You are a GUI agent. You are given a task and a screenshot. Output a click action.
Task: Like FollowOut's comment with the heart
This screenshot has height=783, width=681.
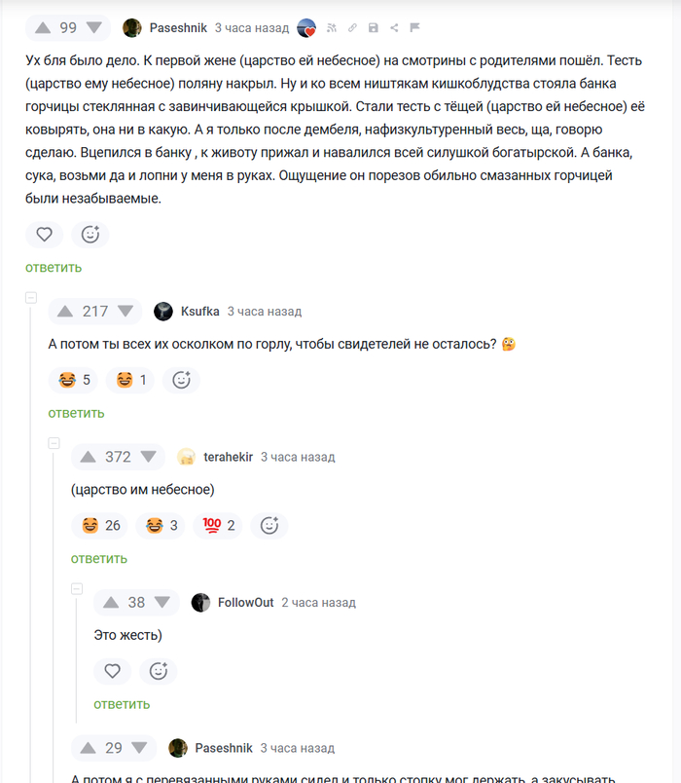tap(112, 671)
